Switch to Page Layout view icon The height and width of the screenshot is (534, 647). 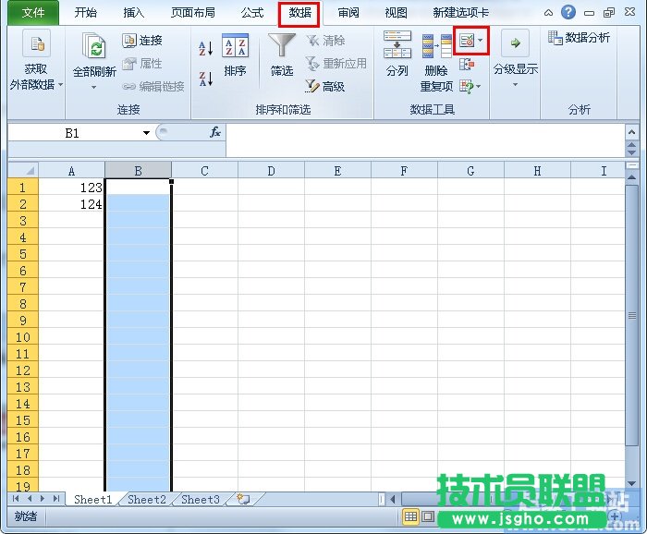(428, 516)
